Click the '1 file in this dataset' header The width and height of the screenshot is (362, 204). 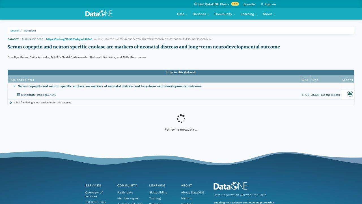[181, 72]
